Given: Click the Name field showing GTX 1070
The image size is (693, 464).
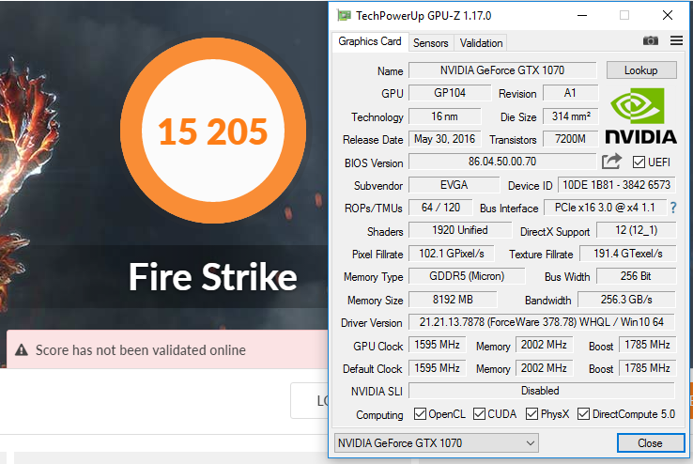Looking at the screenshot, I should (x=502, y=70).
